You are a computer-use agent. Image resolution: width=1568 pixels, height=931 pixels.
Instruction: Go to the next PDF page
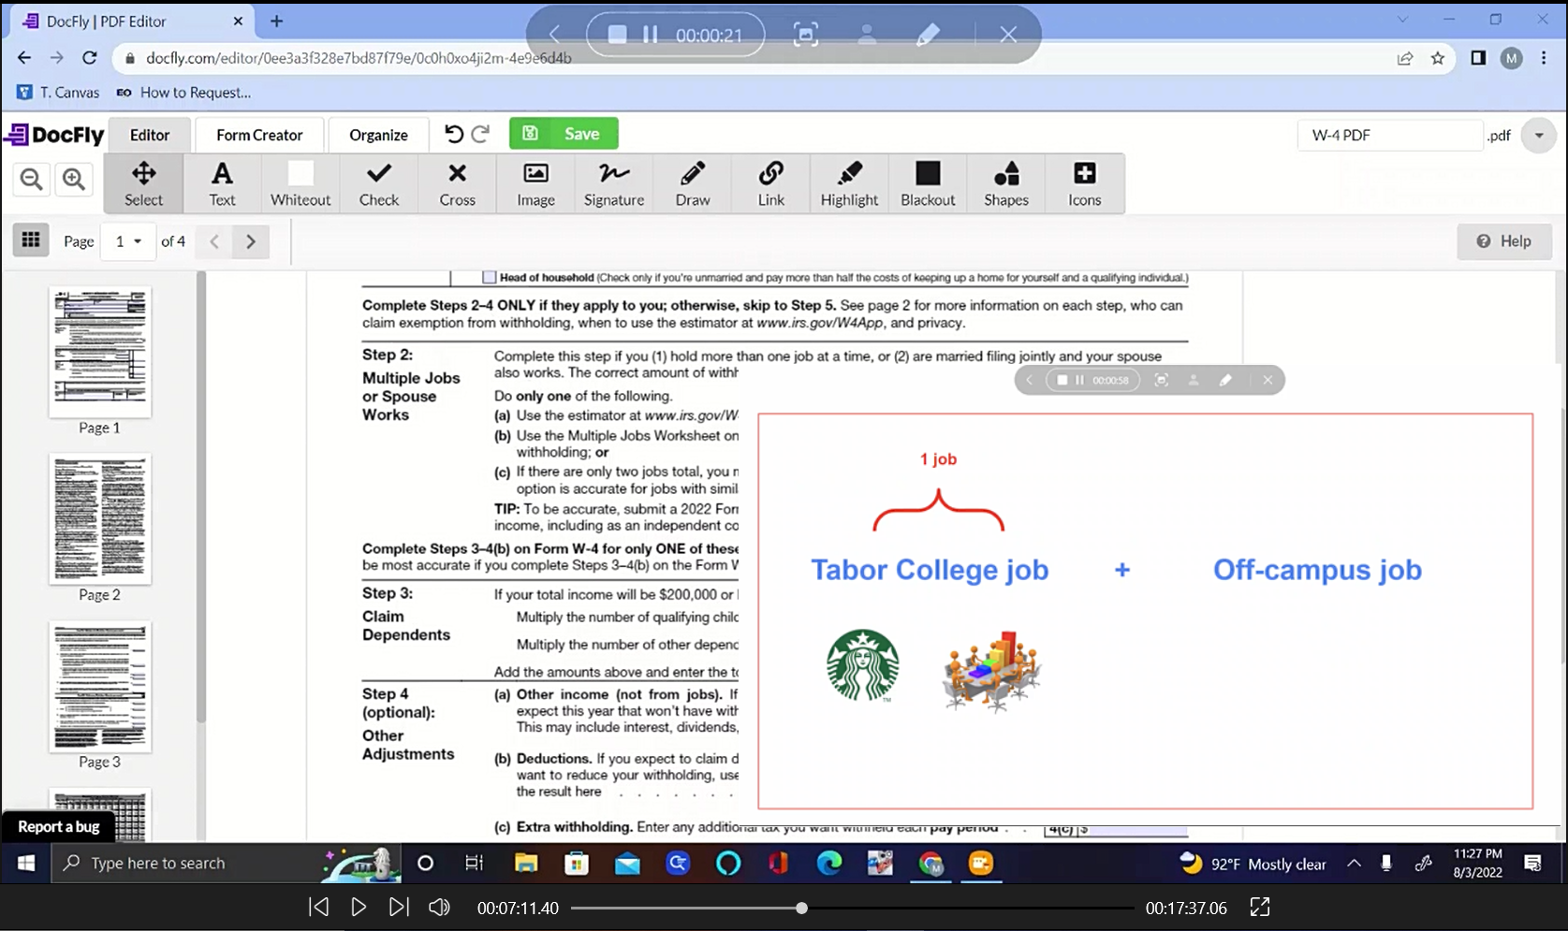[x=251, y=241]
